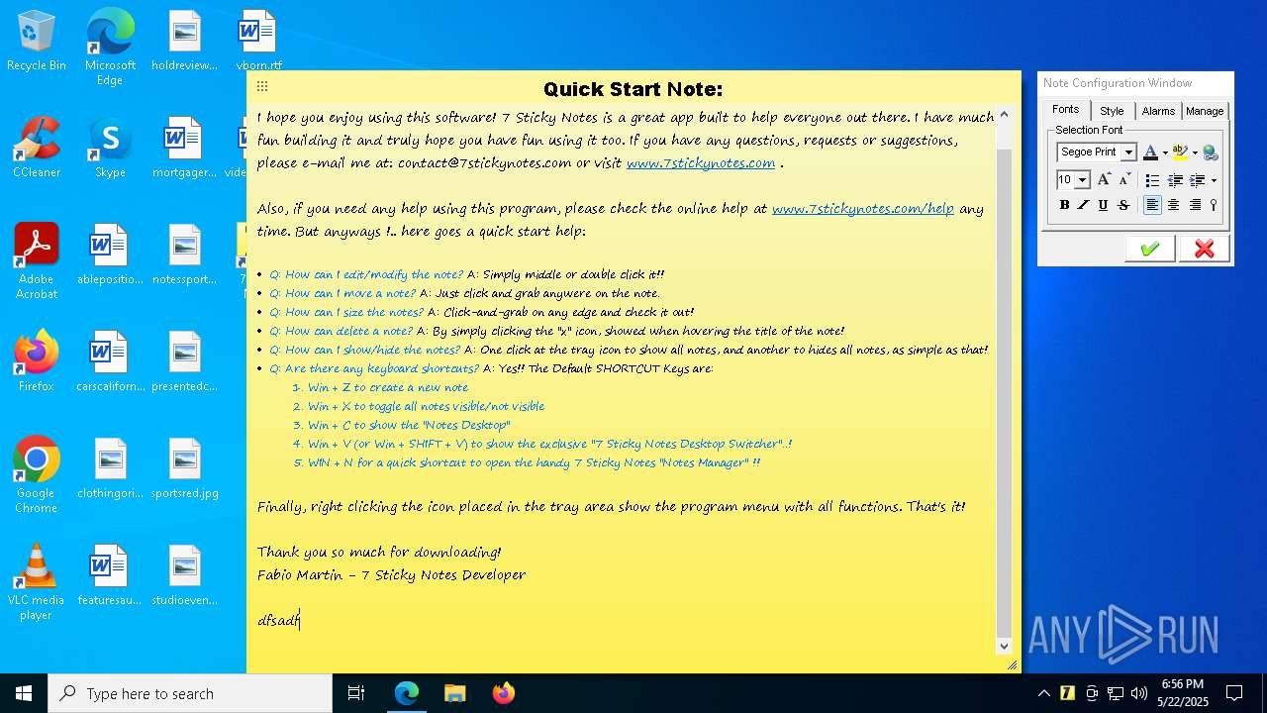Set font color with the A icon
The image size is (1267, 713).
point(1149,153)
